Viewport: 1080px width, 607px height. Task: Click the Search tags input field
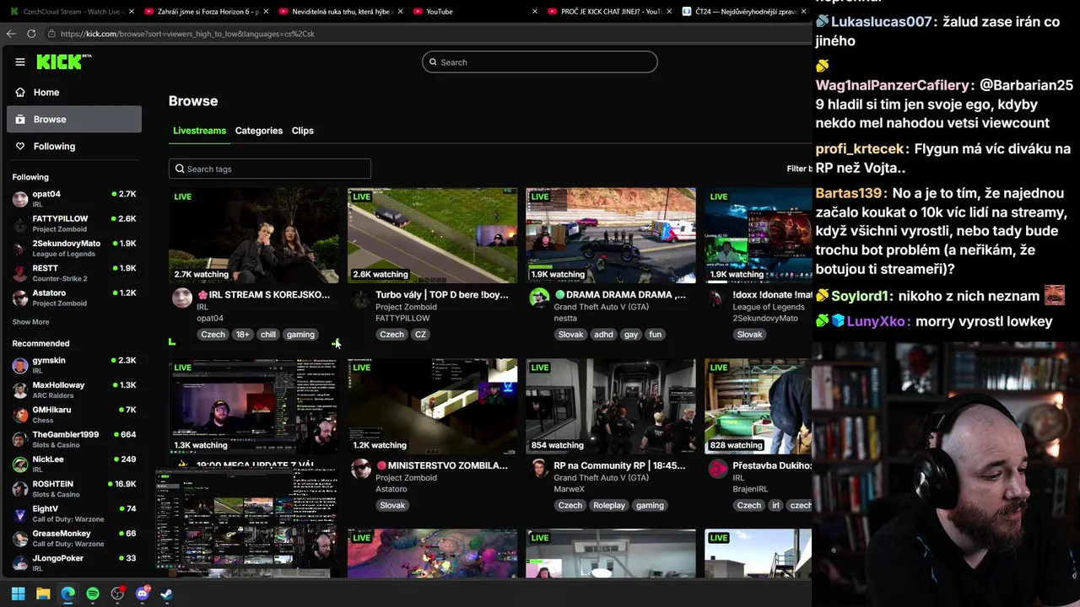point(270,169)
